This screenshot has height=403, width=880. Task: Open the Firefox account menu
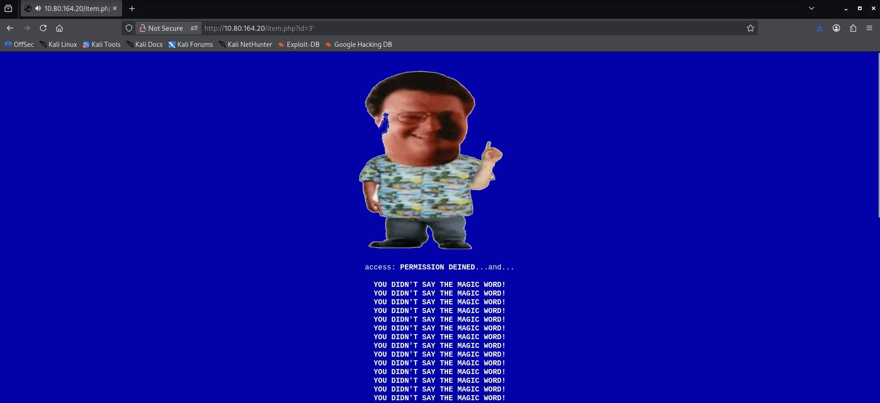(x=836, y=28)
